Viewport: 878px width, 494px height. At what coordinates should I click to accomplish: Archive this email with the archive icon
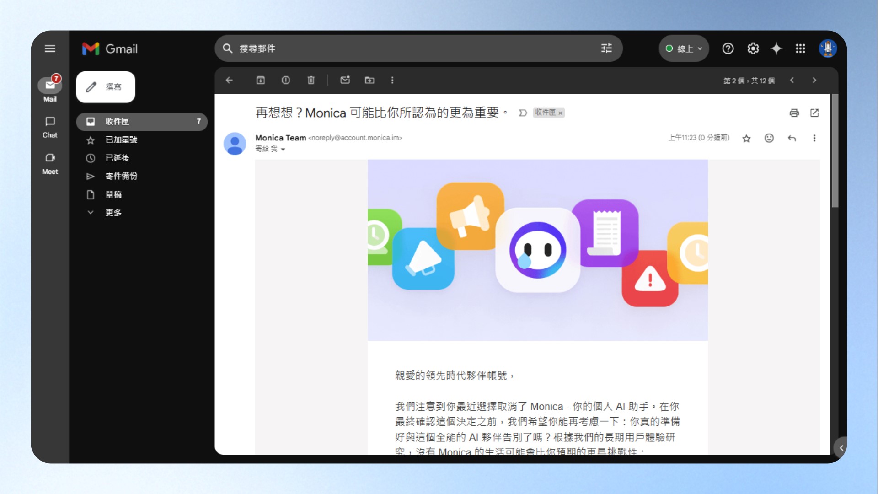click(x=261, y=80)
